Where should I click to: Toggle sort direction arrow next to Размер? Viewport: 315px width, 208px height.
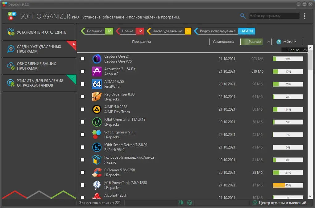click(x=269, y=42)
